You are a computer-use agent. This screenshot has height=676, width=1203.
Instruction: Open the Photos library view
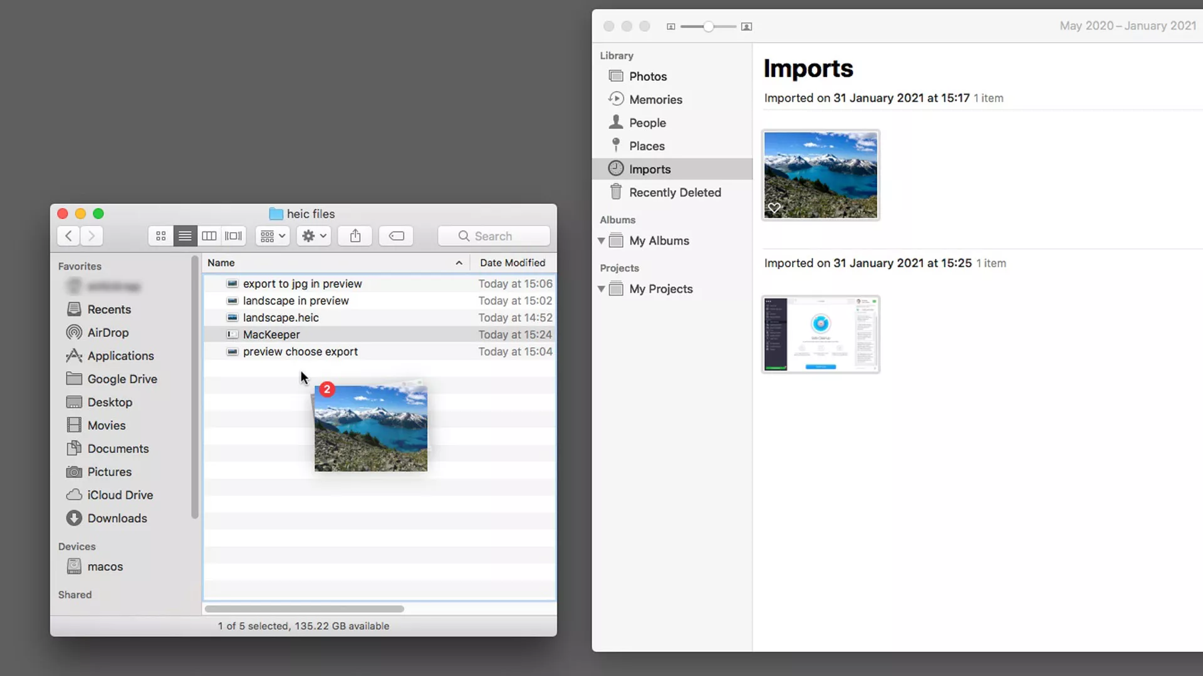[647, 76]
